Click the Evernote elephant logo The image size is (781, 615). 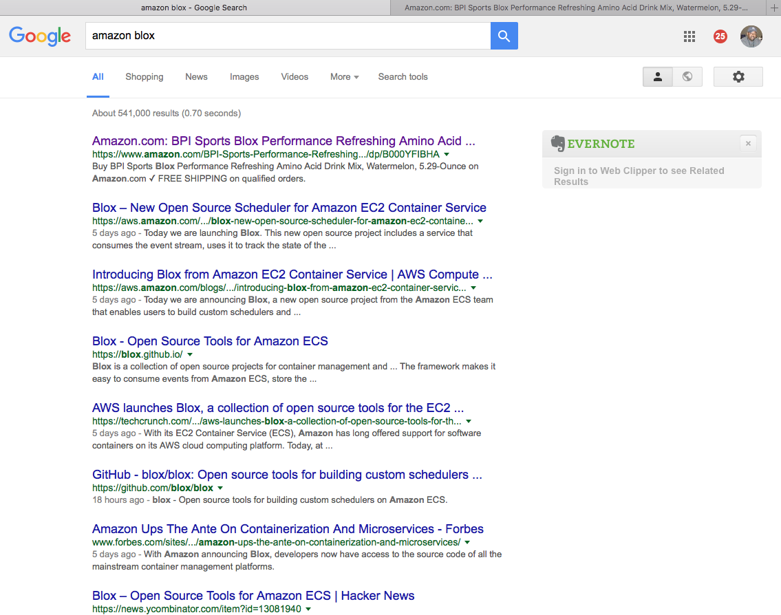pos(557,144)
